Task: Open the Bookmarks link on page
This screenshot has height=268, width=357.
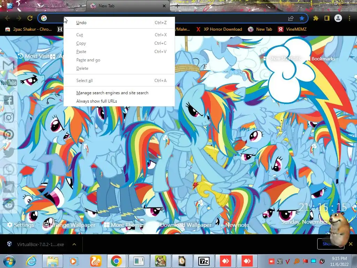Action: 321,59
